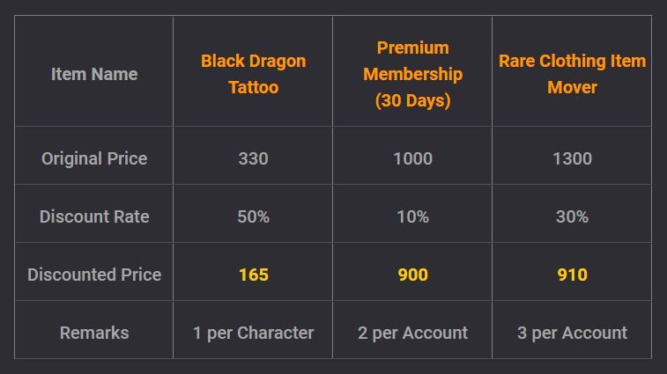This screenshot has height=374, width=667.
Task: Select the 165 discounted price value
Action: click(x=253, y=275)
